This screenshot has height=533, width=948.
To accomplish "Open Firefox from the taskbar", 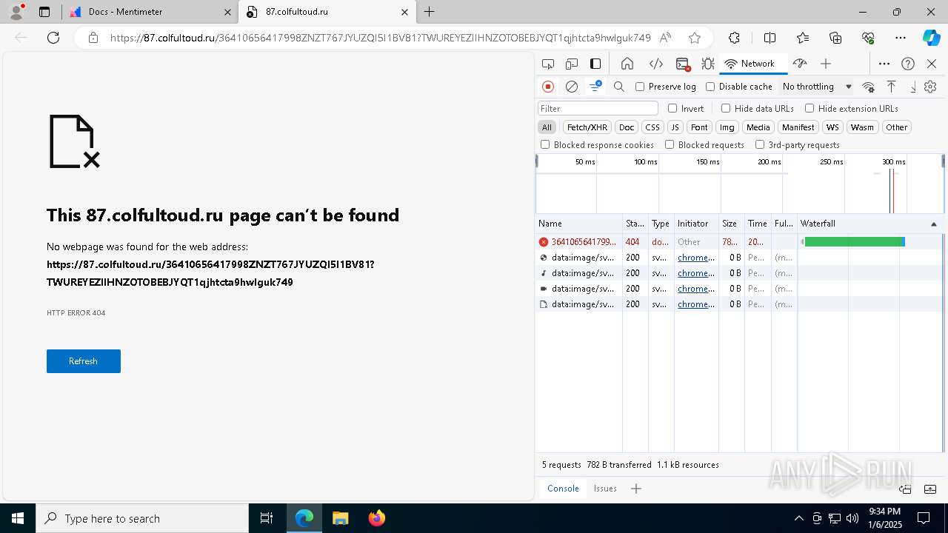I will [x=377, y=518].
